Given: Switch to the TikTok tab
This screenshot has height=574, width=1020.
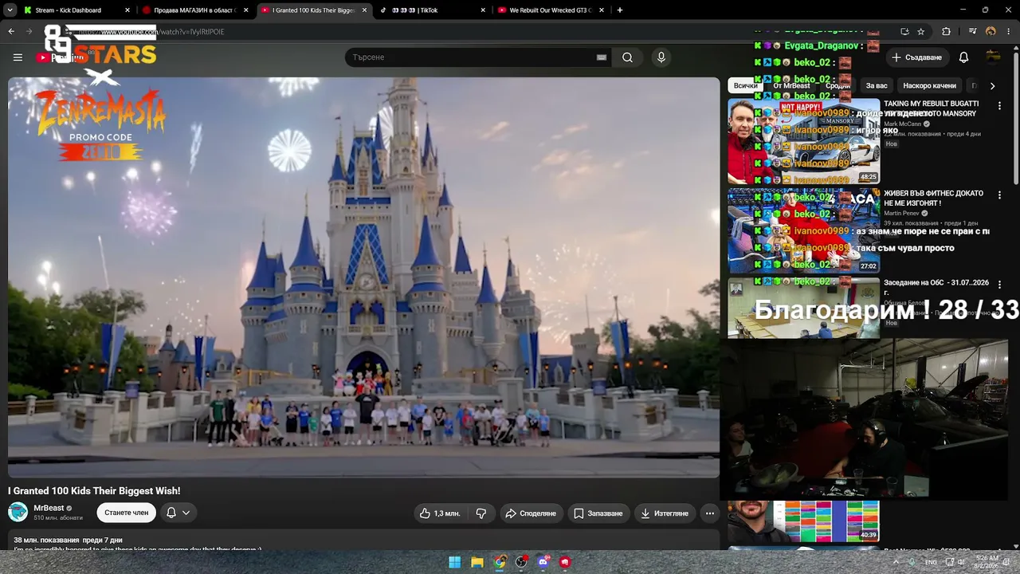Looking at the screenshot, I should coord(433,10).
